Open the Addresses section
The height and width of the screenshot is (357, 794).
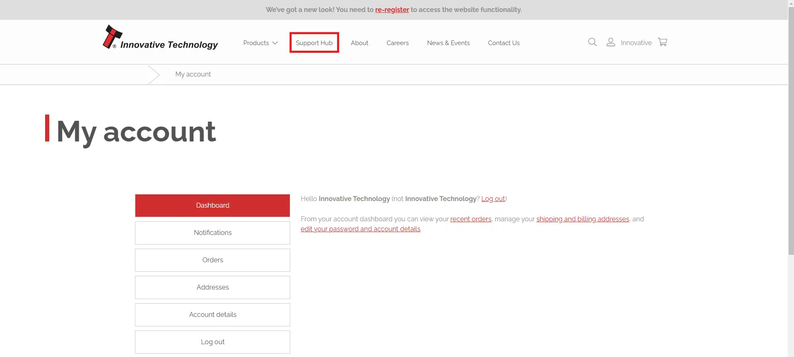[212, 288]
